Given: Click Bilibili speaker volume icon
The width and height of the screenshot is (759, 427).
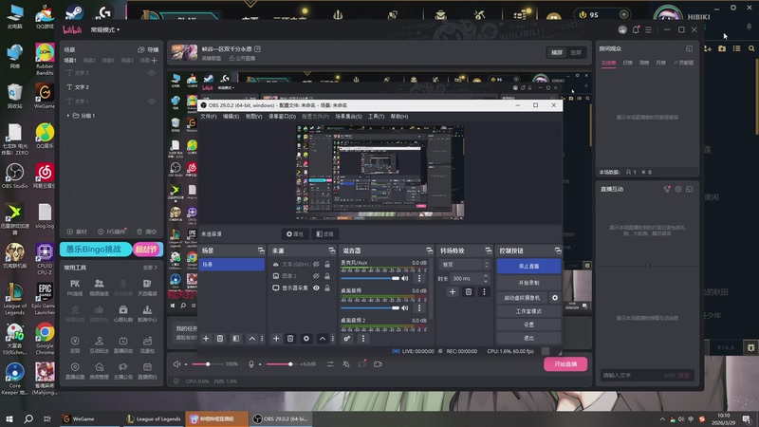Looking at the screenshot, I should (177, 364).
